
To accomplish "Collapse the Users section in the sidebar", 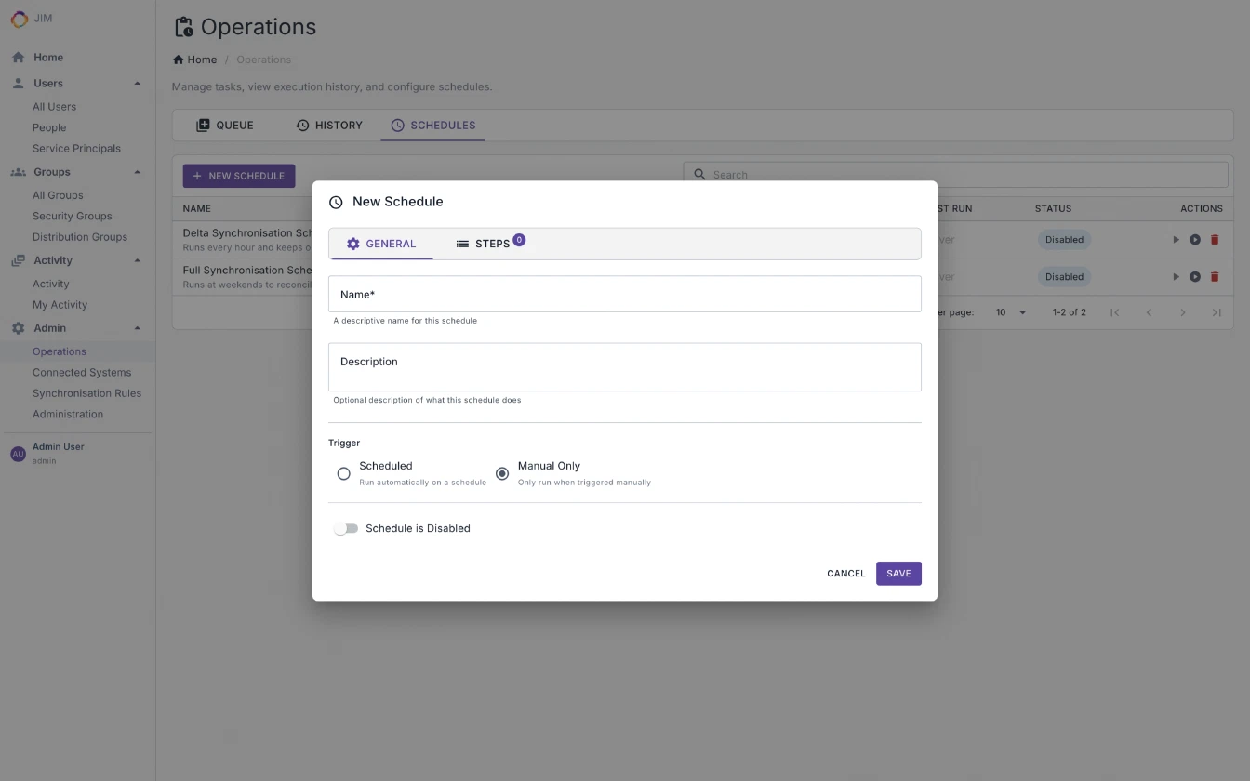I will pyautogui.click(x=138, y=83).
